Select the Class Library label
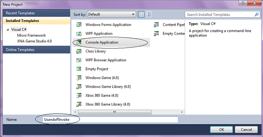 (96, 51)
